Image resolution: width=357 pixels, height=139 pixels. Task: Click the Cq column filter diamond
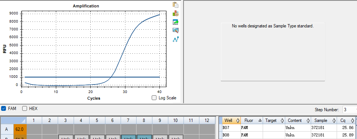point(353,120)
